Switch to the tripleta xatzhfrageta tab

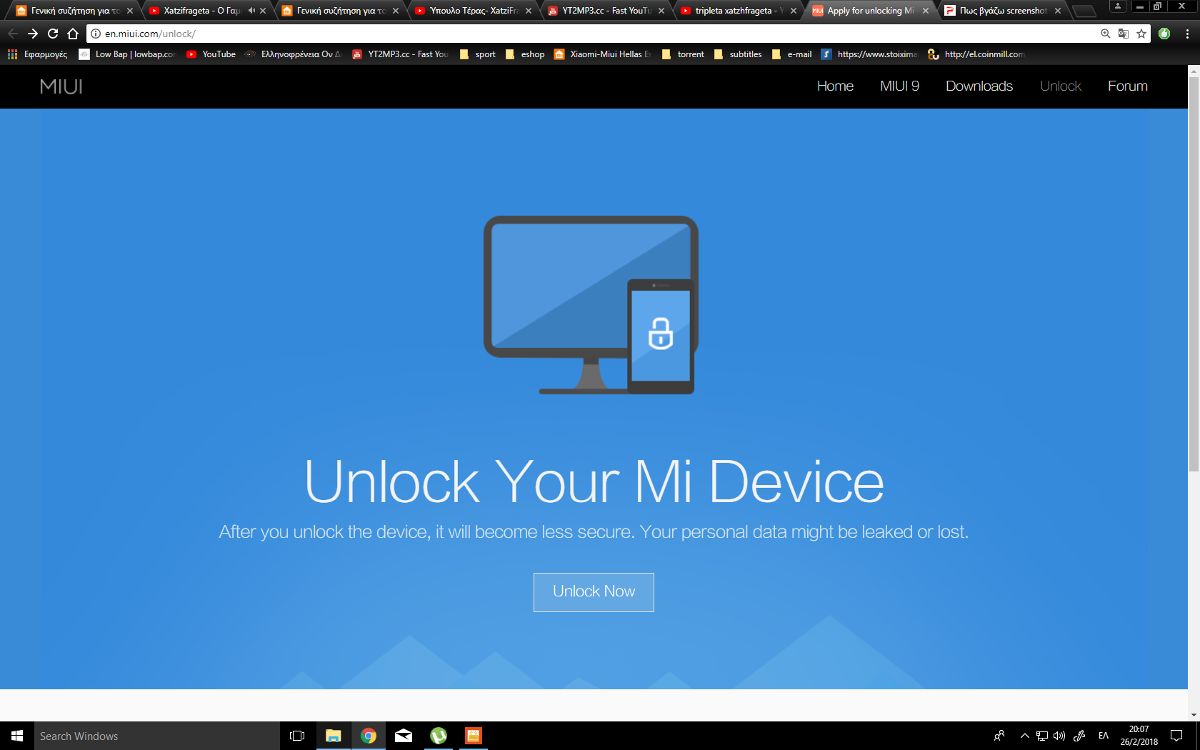[739, 11]
